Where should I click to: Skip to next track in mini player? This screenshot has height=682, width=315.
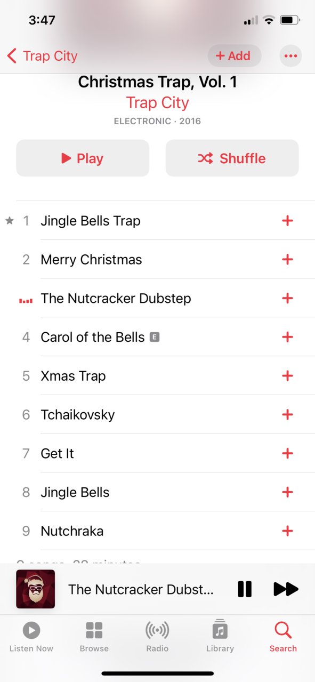(286, 589)
